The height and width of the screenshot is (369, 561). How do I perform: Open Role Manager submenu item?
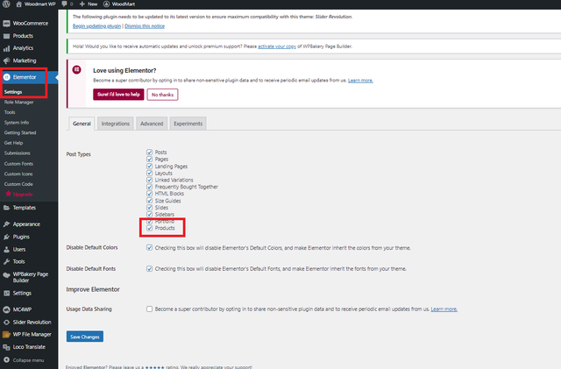point(19,102)
